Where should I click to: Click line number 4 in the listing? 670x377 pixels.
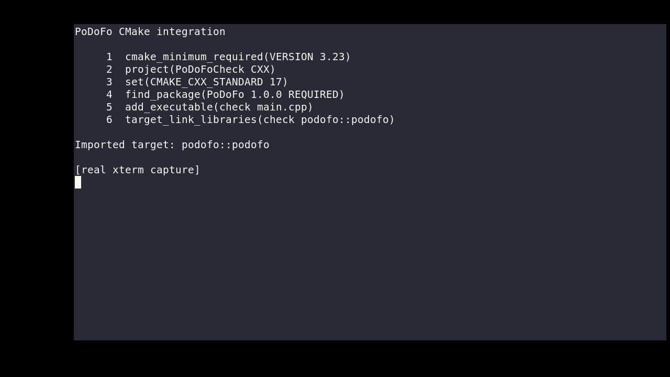(x=109, y=95)
